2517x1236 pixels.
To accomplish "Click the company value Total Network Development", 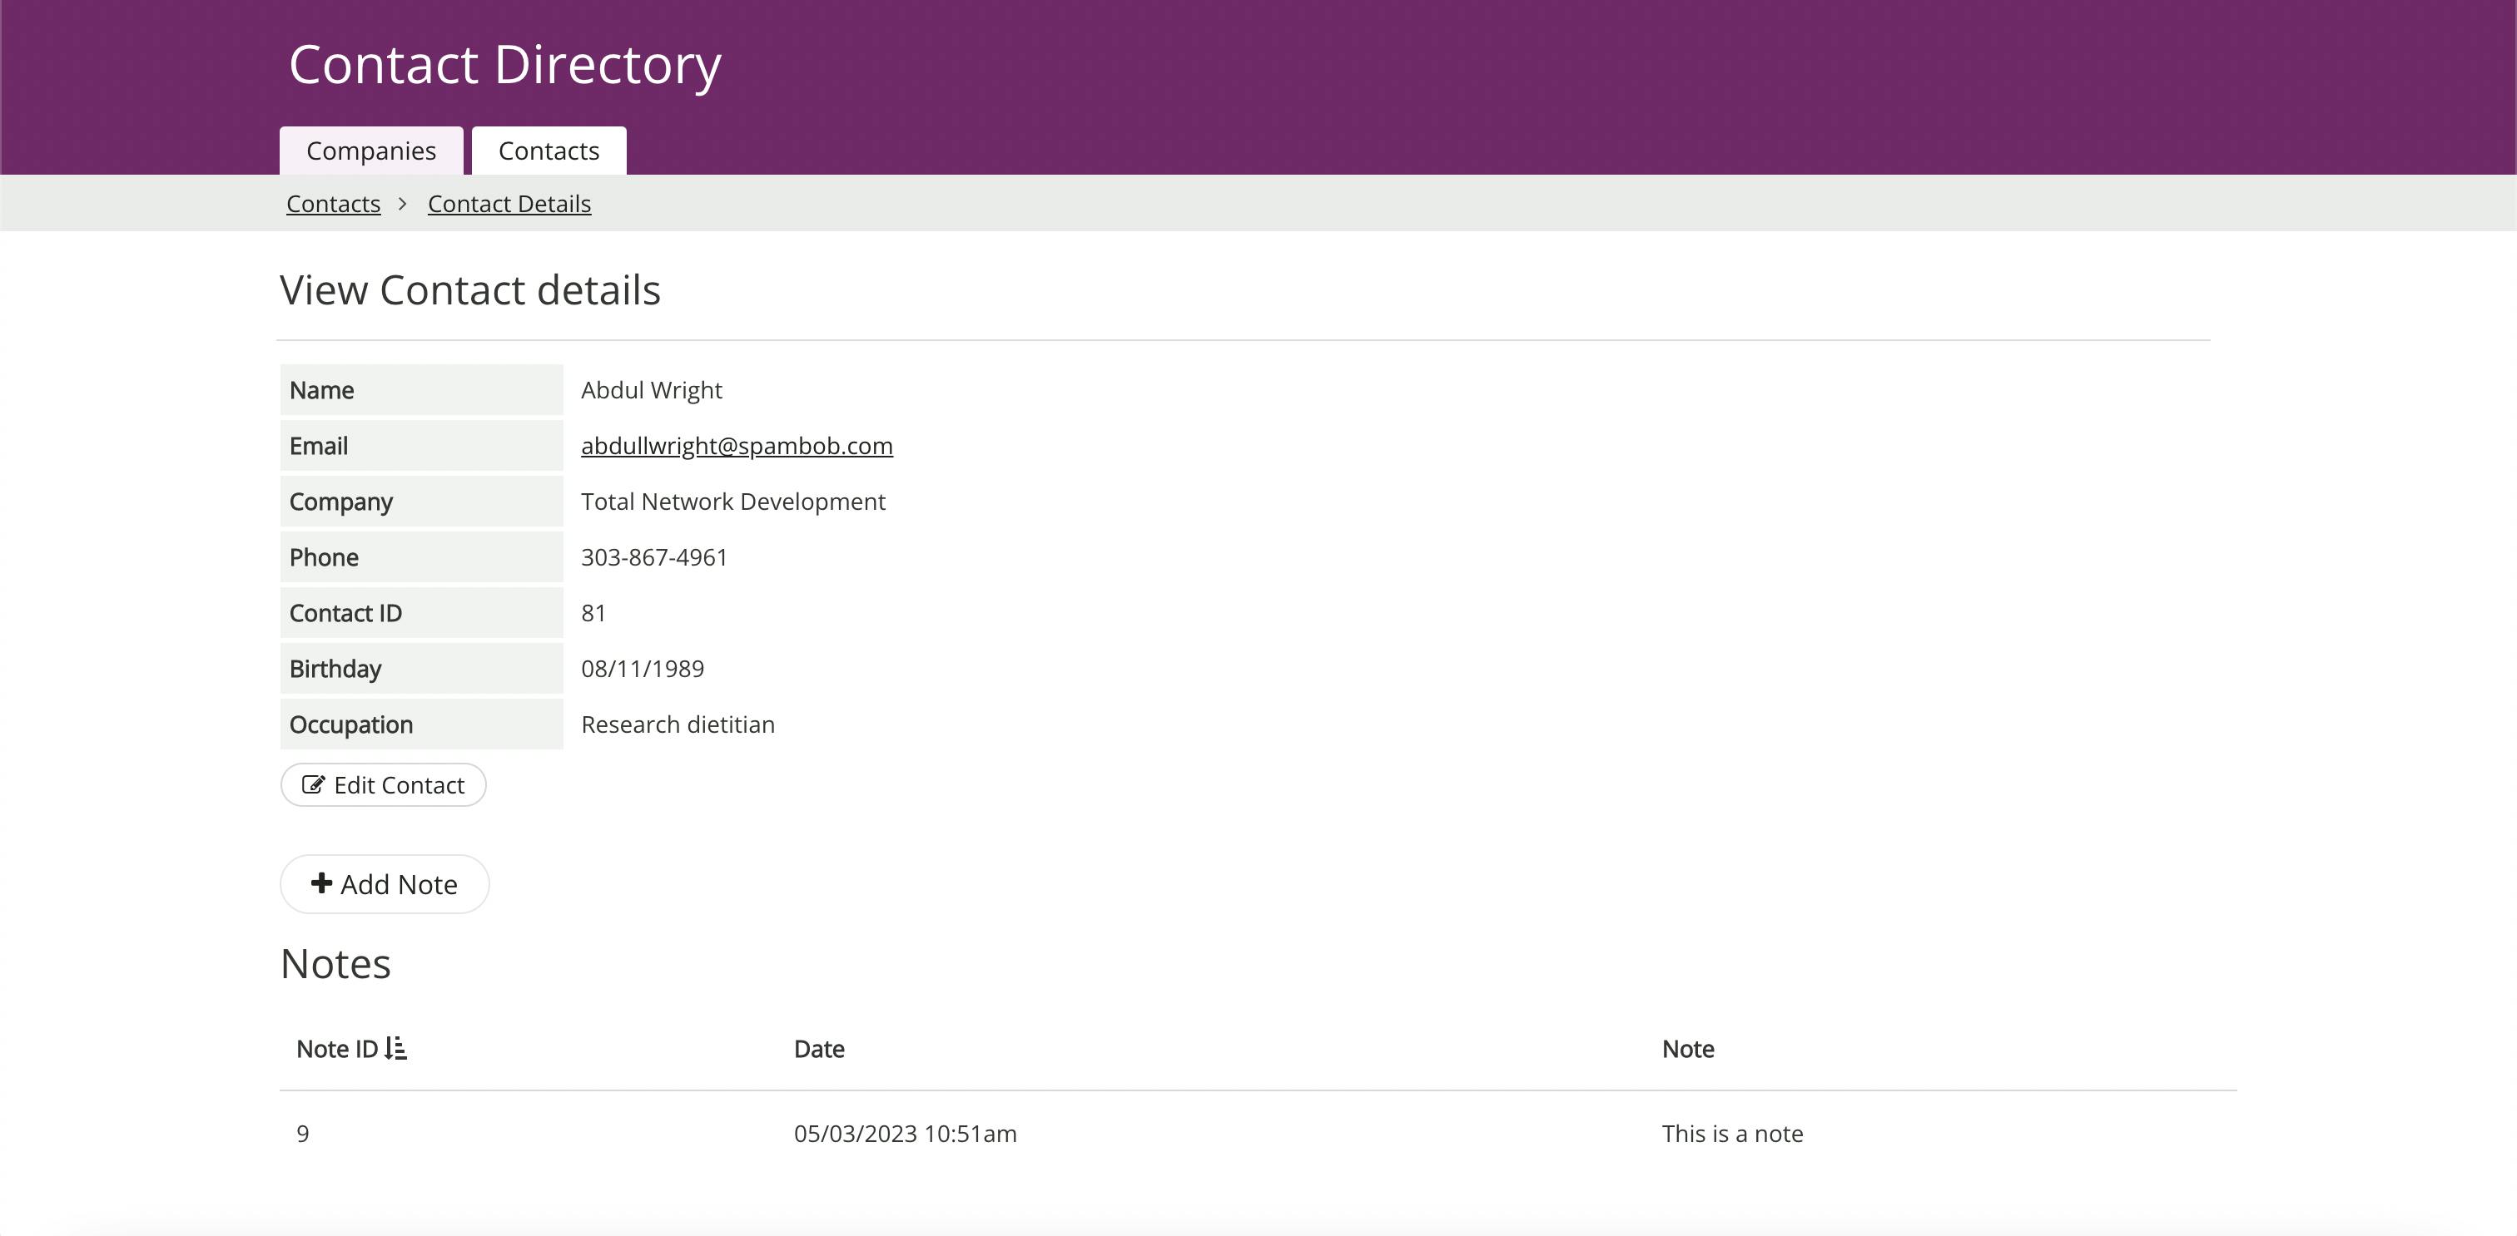I will click(732, 501).
